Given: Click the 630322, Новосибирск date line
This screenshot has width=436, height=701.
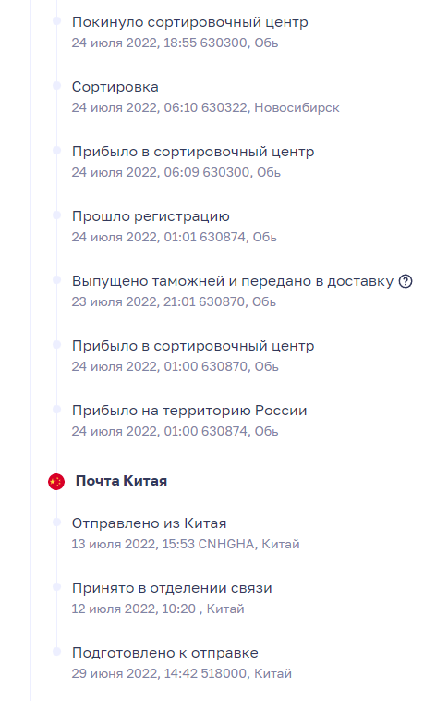Looking at the screenshot, I should 205,108.
